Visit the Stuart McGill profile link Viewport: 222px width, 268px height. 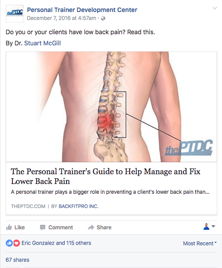pos(42,43)
